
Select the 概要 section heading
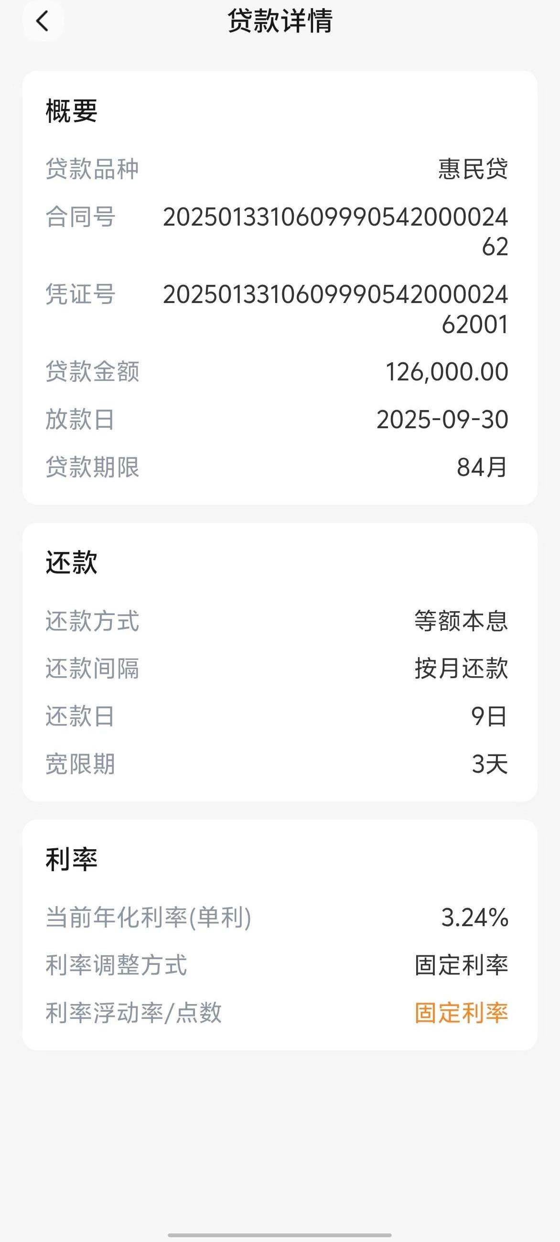71,111
